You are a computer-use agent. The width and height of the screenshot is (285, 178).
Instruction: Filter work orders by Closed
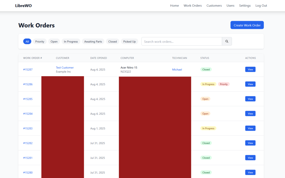[112, 41]
